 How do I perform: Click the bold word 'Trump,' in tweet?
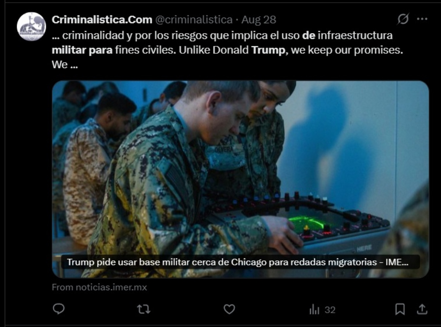(269, 50)
